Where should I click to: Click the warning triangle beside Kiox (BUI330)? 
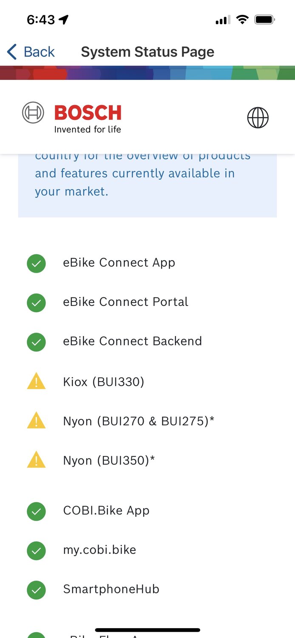(36, 381)
